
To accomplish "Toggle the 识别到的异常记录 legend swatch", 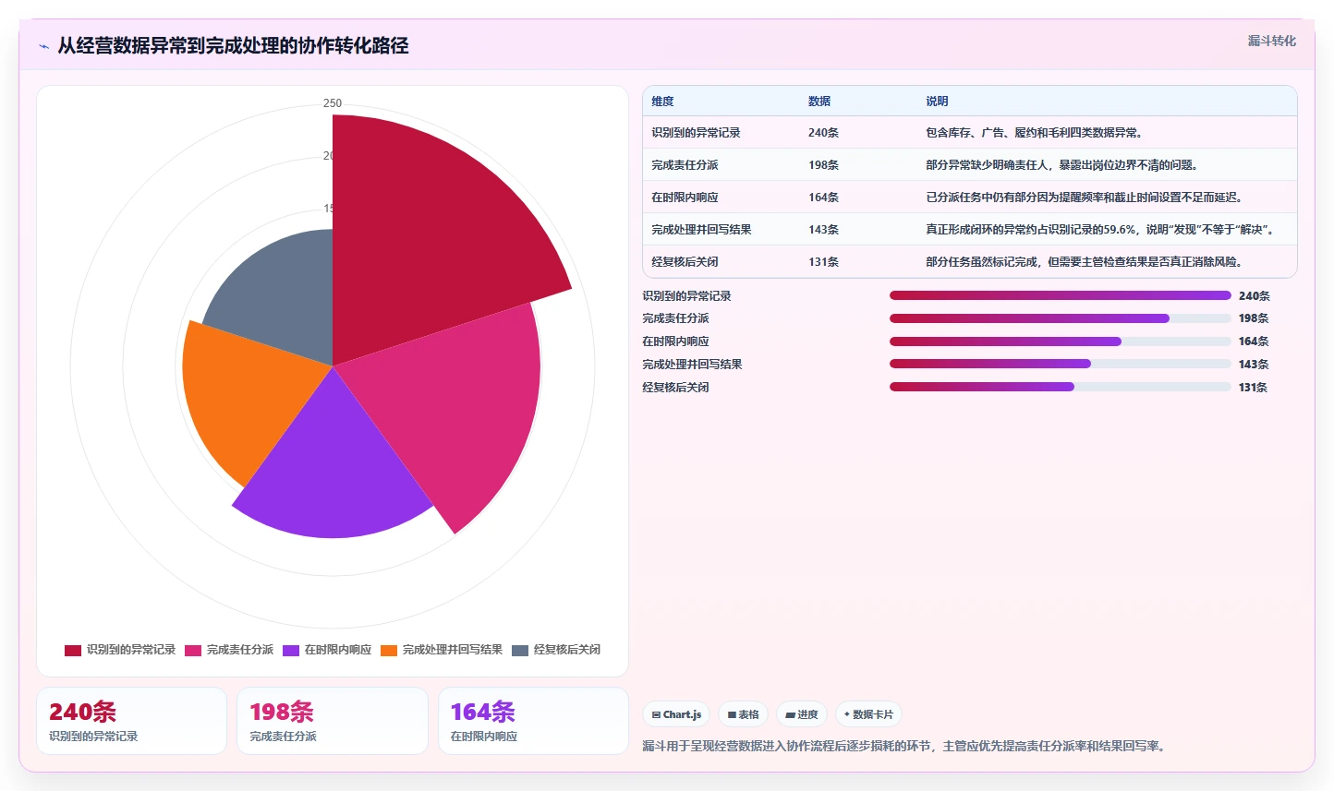I will [73, 650].
